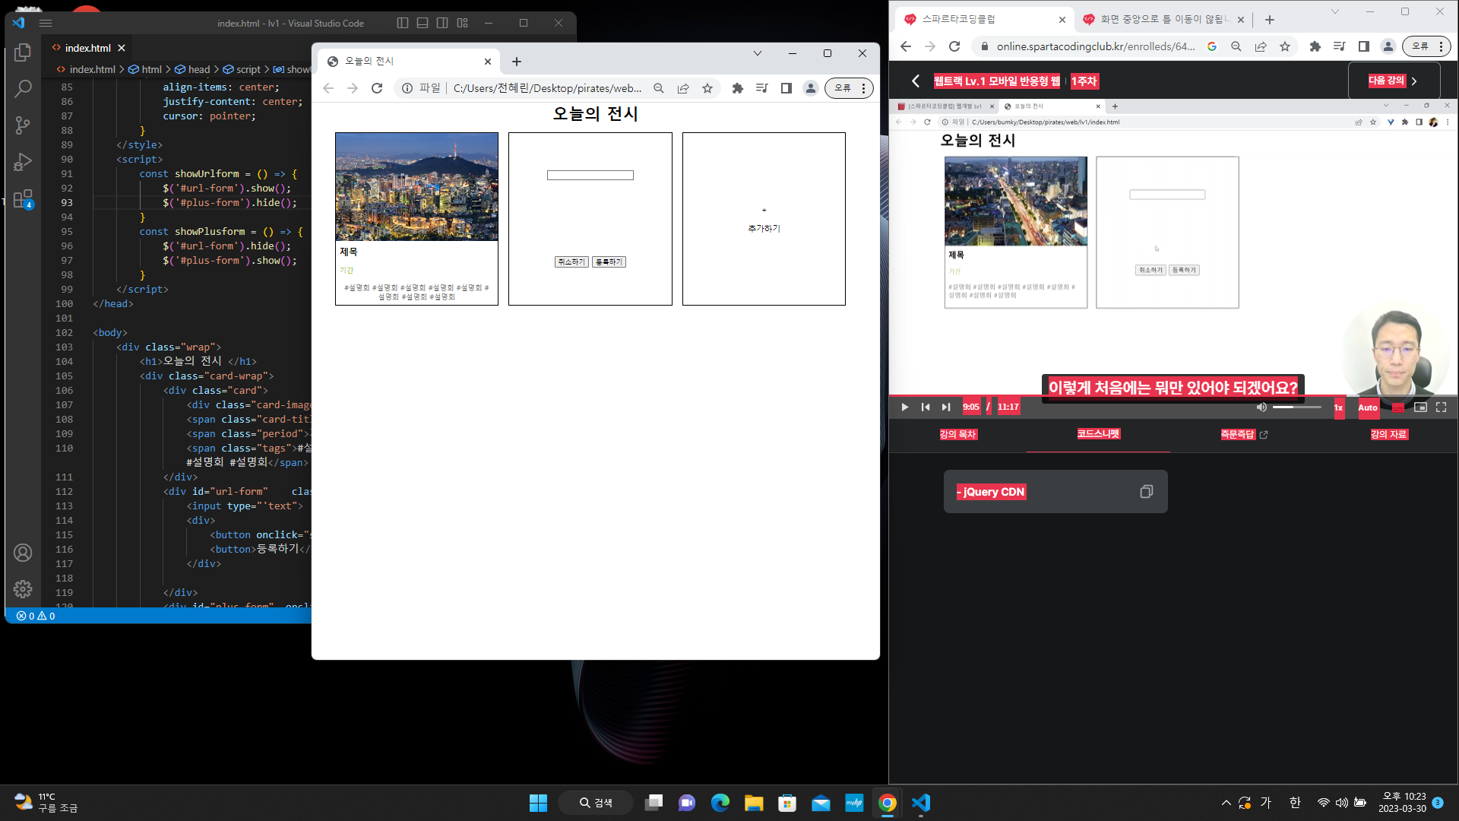Play the lecture video
Image resolution: width=1459 pixels, height=821 pixels.
pyautogui.click(x=904, y=407)
